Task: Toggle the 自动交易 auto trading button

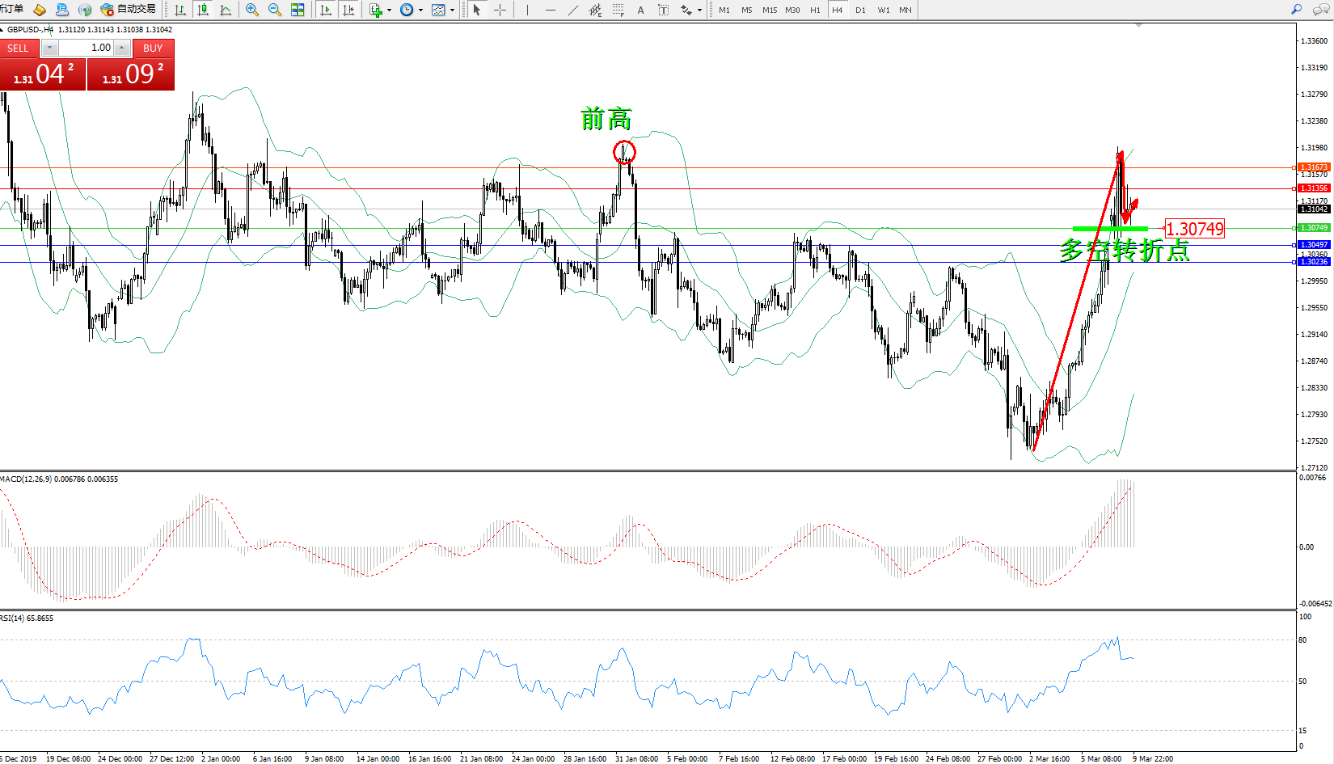Action: [128, 10]
